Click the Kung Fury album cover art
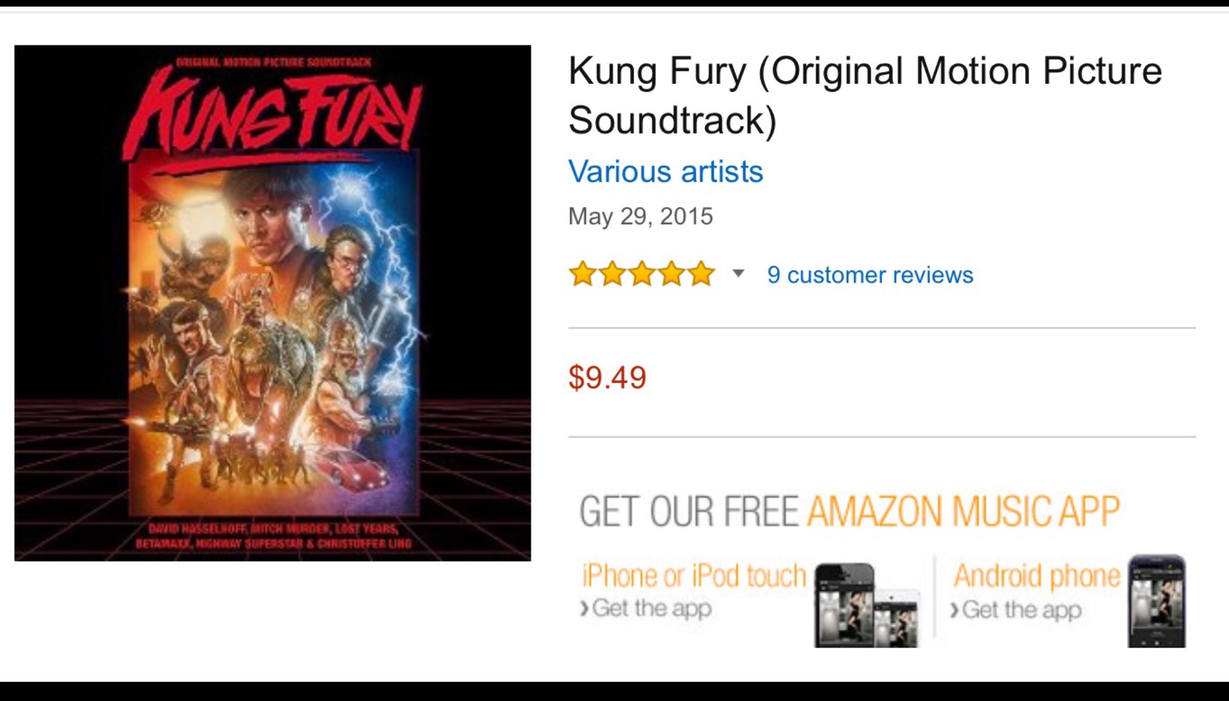The width and height of the screenshot is (1229, 701). 272,303
